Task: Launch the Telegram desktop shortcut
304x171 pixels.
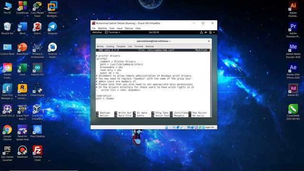Action: point(52,28)
